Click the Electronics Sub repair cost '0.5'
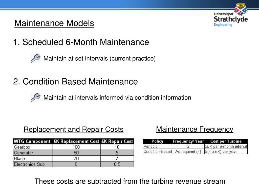 coord(117,164)
